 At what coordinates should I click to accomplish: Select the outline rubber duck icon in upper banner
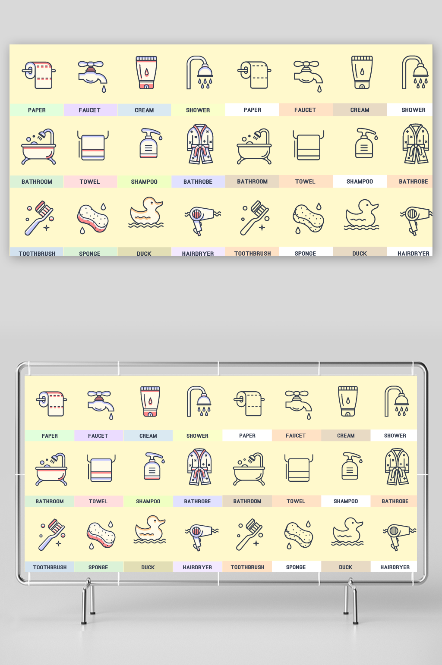pyautogui.click(x=362, y=215)
